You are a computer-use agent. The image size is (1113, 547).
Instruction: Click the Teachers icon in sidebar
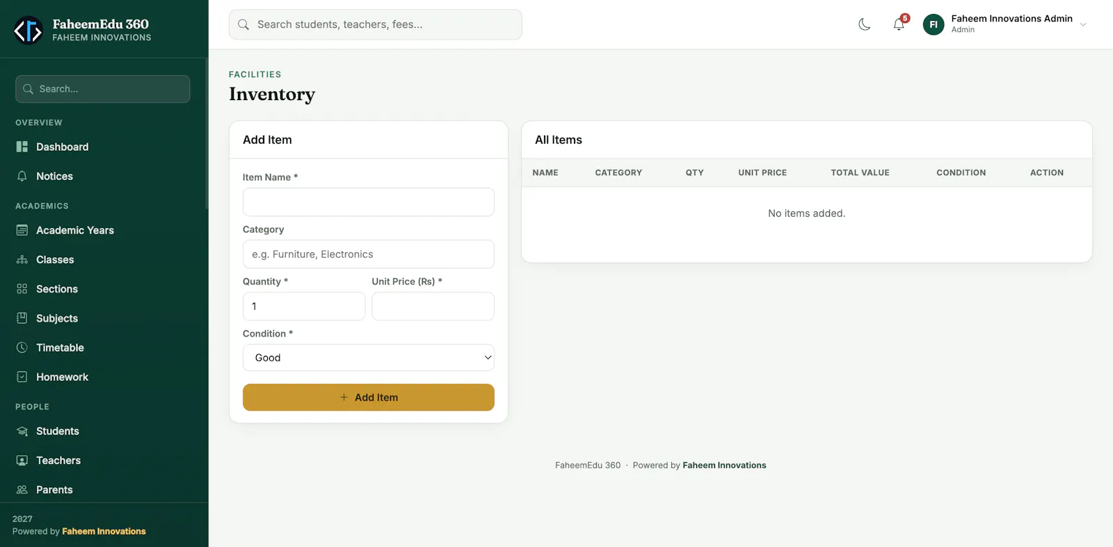22,460
